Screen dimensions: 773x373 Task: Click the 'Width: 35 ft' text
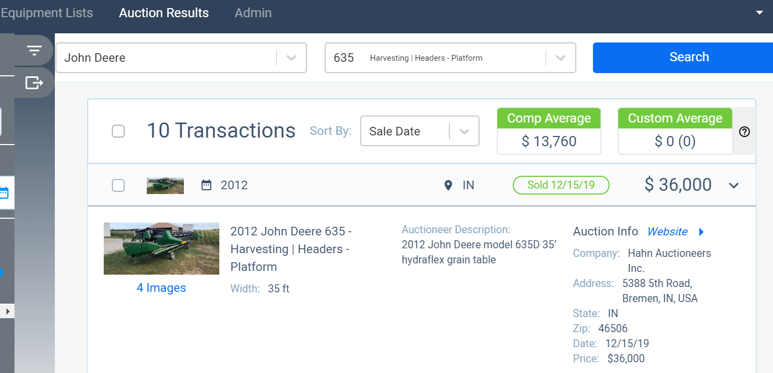[260, 289]
